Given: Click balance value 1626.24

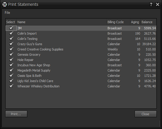Looking at the screenshot, I should [x=150, y=81].
